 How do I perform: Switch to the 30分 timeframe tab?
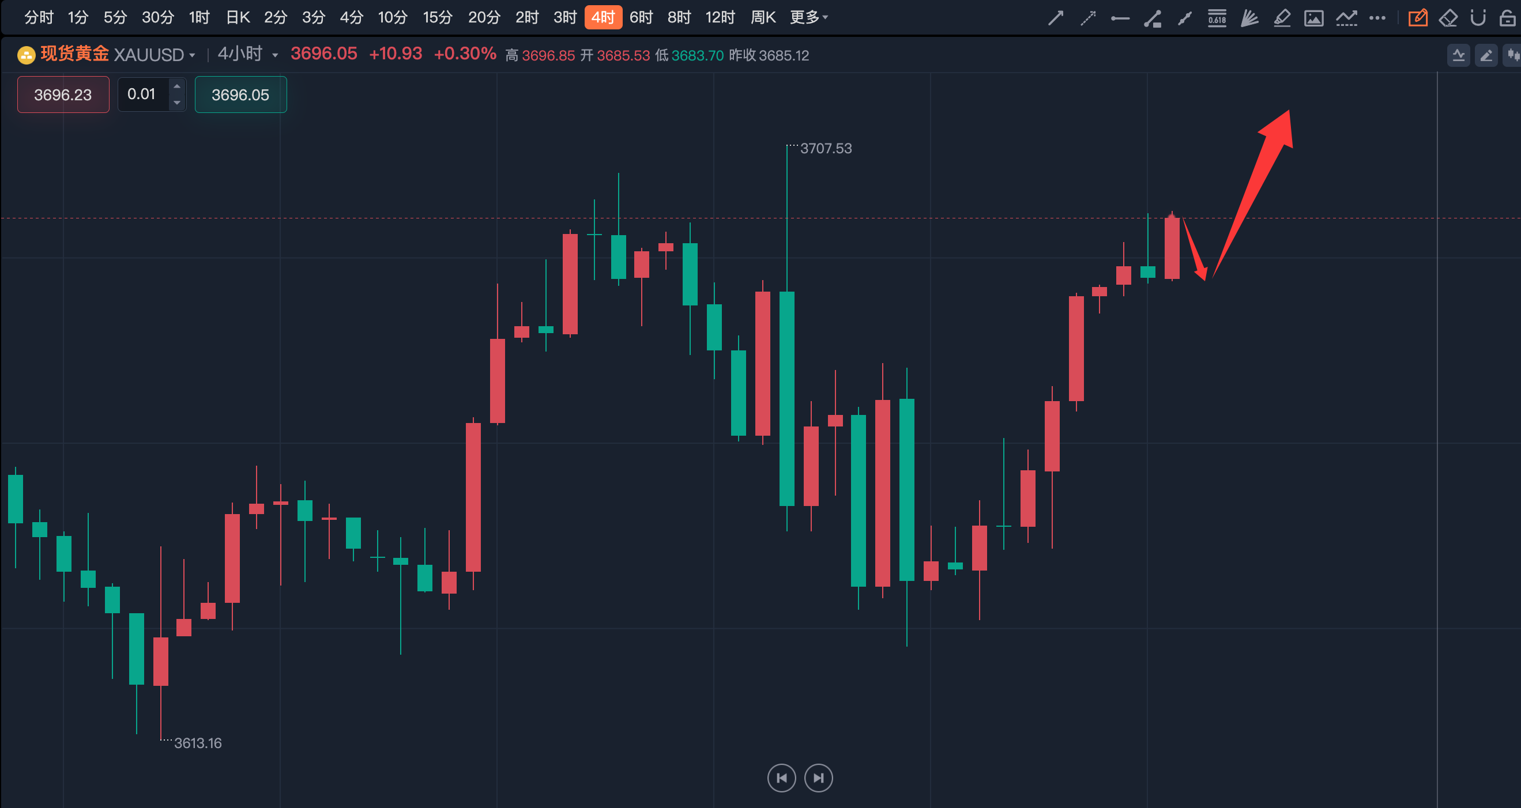pyautogui.click(x=157, y=18)
